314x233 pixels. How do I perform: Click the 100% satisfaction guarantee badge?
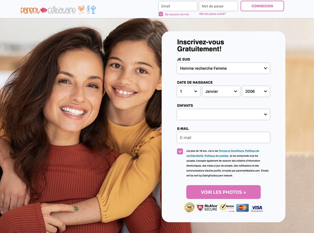(x=189, y=207)
